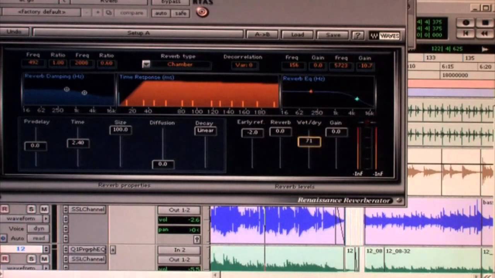
Task: Click the Time slider handle at 2.40
Action: point(78,143)
